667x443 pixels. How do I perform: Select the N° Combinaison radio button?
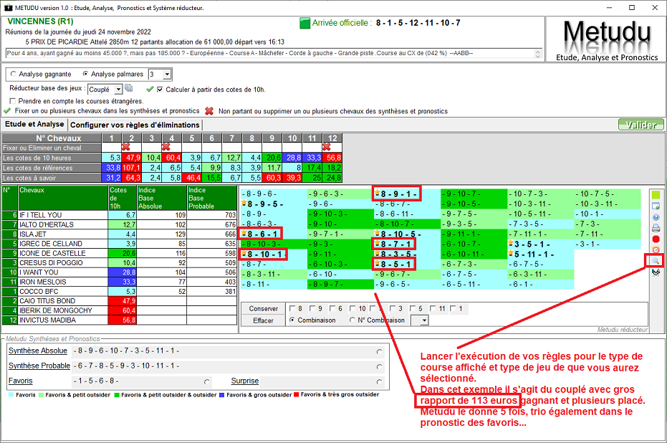tap(352, 320)
